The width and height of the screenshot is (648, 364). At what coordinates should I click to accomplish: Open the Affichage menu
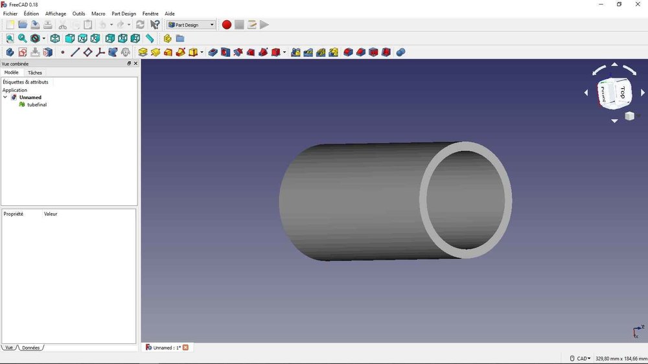click(56, 14)
